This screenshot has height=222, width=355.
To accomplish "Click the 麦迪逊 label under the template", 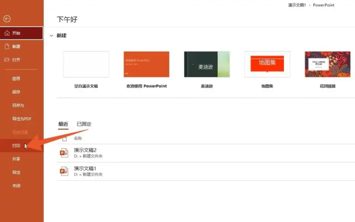I will tap(207, 86).
